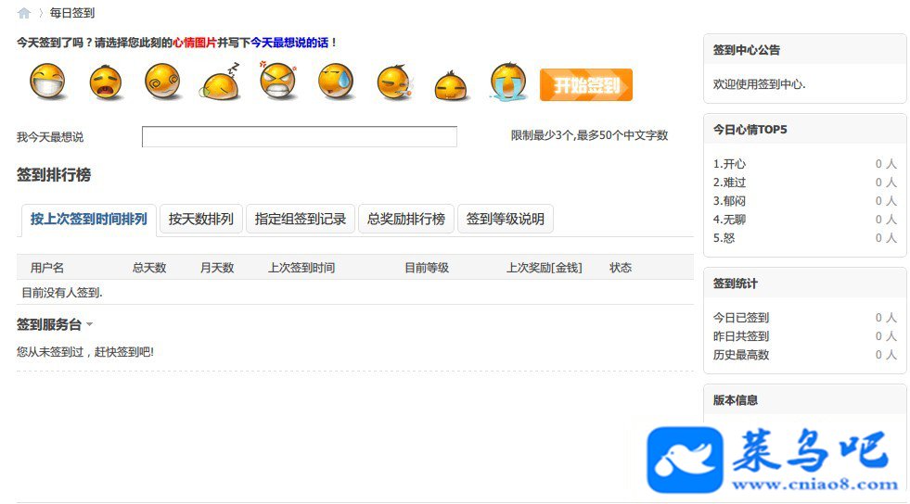
Task: Switch to 按上次签到时间排列 tab
Action: click(89, 220)
